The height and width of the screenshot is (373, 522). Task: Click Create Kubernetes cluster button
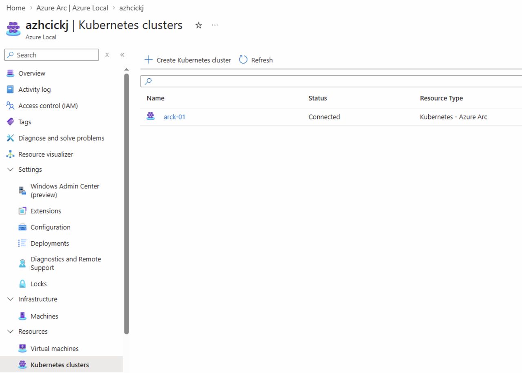(x=188, y=60)
